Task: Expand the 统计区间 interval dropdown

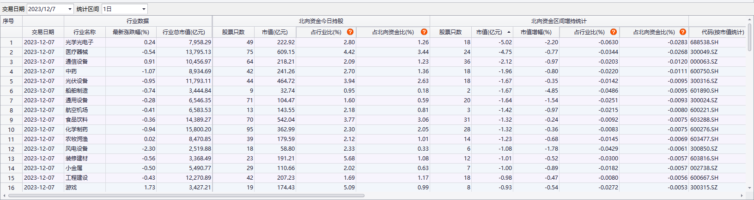Action: (144, 9)
